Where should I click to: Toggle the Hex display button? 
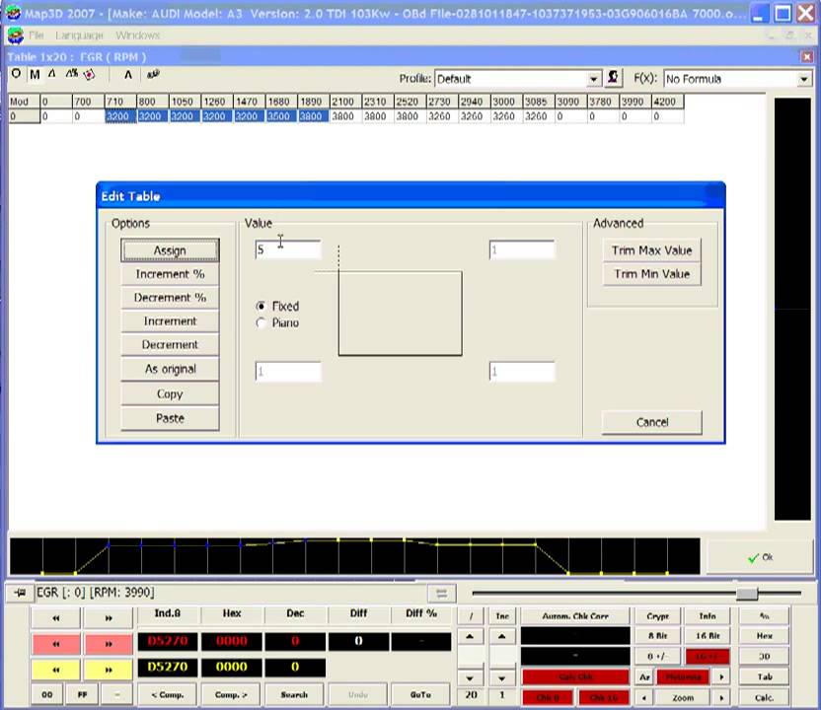pyautogui.click(x=764, y=636)
